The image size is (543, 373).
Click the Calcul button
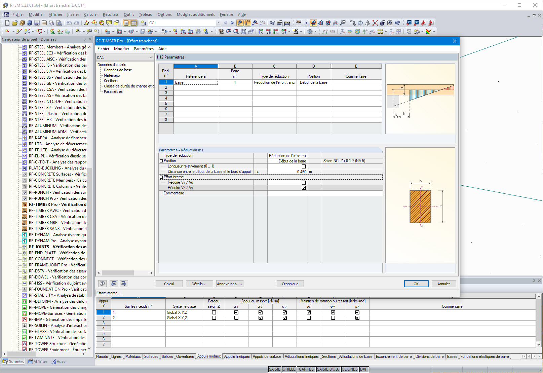tap(169, 284)
